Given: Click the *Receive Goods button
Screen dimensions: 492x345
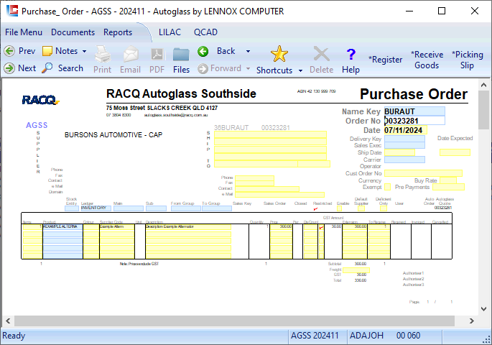Looking at the screenshot, I should coord(427,60).
